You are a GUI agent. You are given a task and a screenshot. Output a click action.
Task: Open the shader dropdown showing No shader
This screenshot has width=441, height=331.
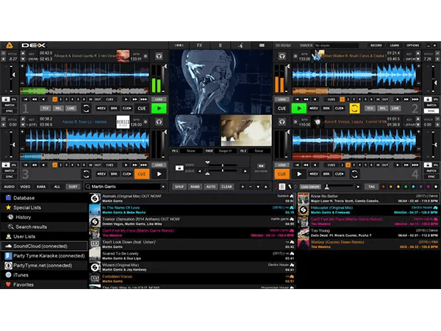click(x=337, y=46)
